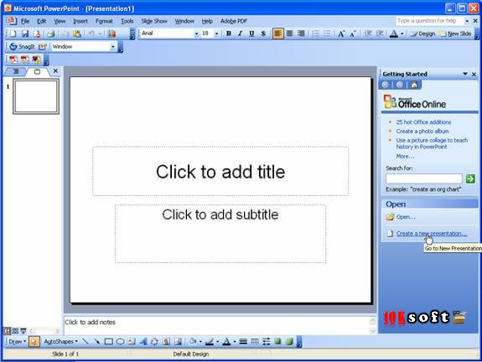
Task: Switch to the Outline tab in left pane
Action: tap(16, 71)
